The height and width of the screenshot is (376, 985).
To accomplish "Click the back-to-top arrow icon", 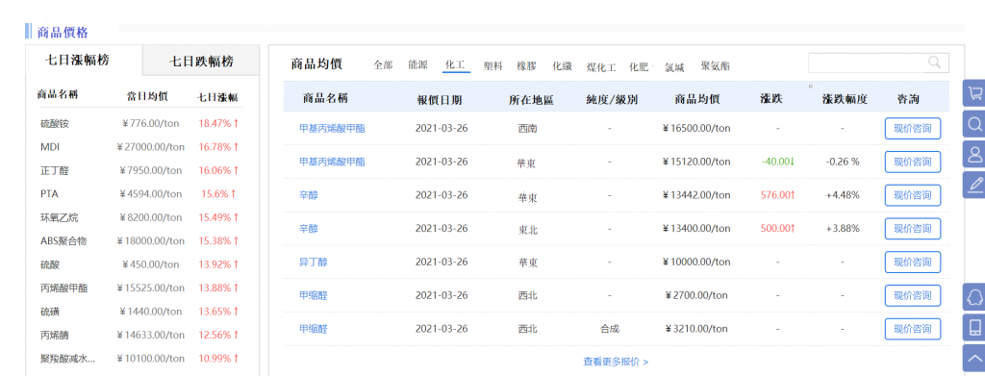I will (974, 358).
